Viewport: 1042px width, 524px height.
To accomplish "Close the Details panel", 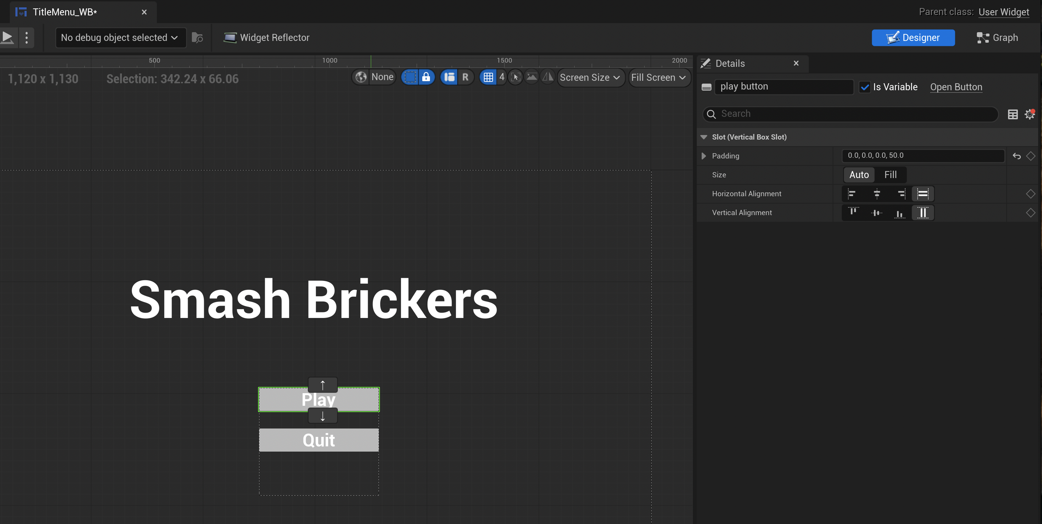I will tap(796, 63).
